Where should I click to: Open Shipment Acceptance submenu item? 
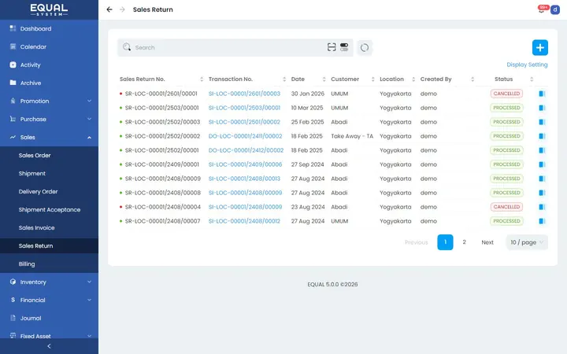pos(49,209)
